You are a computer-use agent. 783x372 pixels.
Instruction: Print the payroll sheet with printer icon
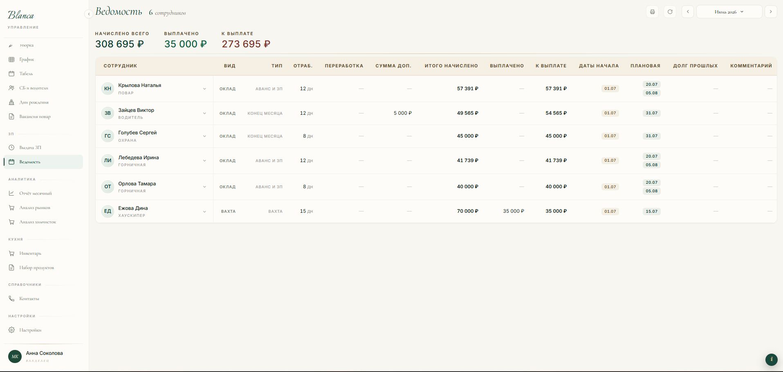pos(652,12)
